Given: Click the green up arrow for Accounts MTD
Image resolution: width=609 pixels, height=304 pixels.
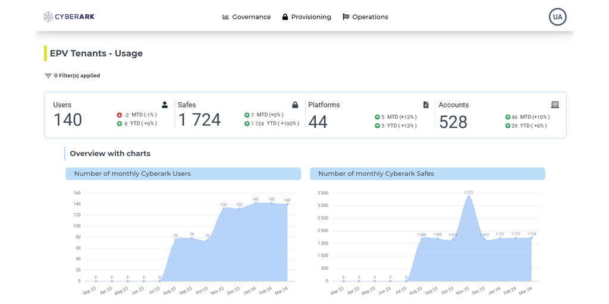Looking at the screenshot, I should (x=507, y=118).
